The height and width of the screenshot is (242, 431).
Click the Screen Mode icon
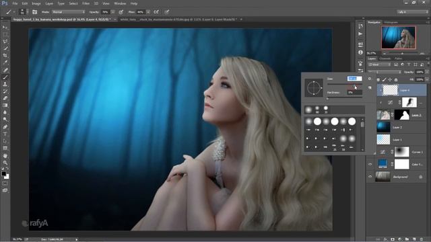pos(5,190)
